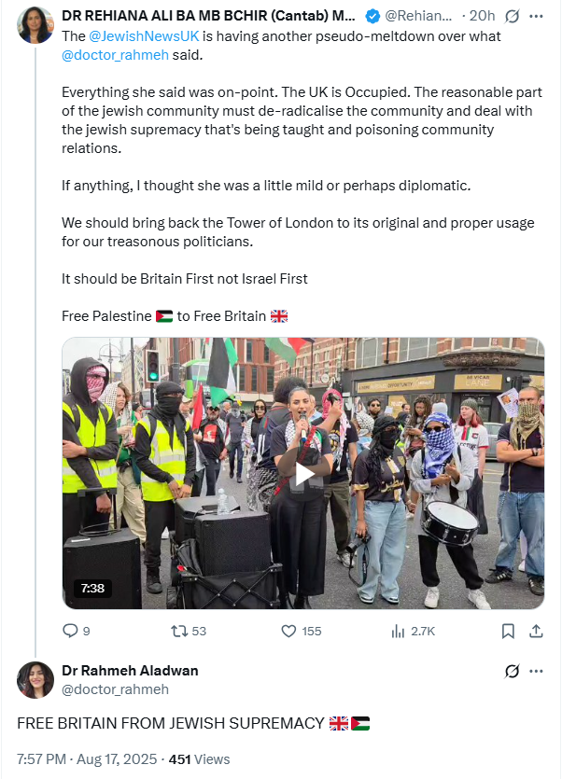
Task: Click the blue verified badge
Action: click(373, 17)
